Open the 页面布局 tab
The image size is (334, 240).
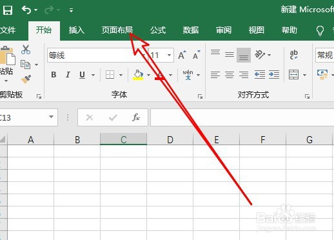pos(117,30)
